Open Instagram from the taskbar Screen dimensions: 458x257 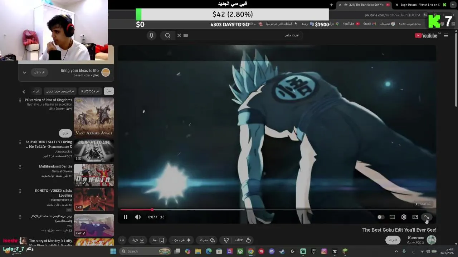(x=324, y=251)
